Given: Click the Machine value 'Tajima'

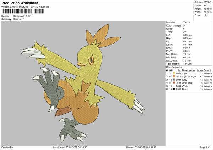Looking at the screenshot, I should 187,22.
